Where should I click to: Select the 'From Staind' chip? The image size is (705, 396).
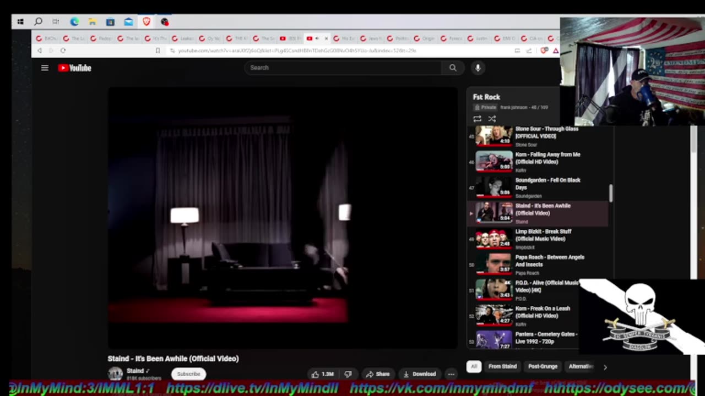(x=502, y=366)
